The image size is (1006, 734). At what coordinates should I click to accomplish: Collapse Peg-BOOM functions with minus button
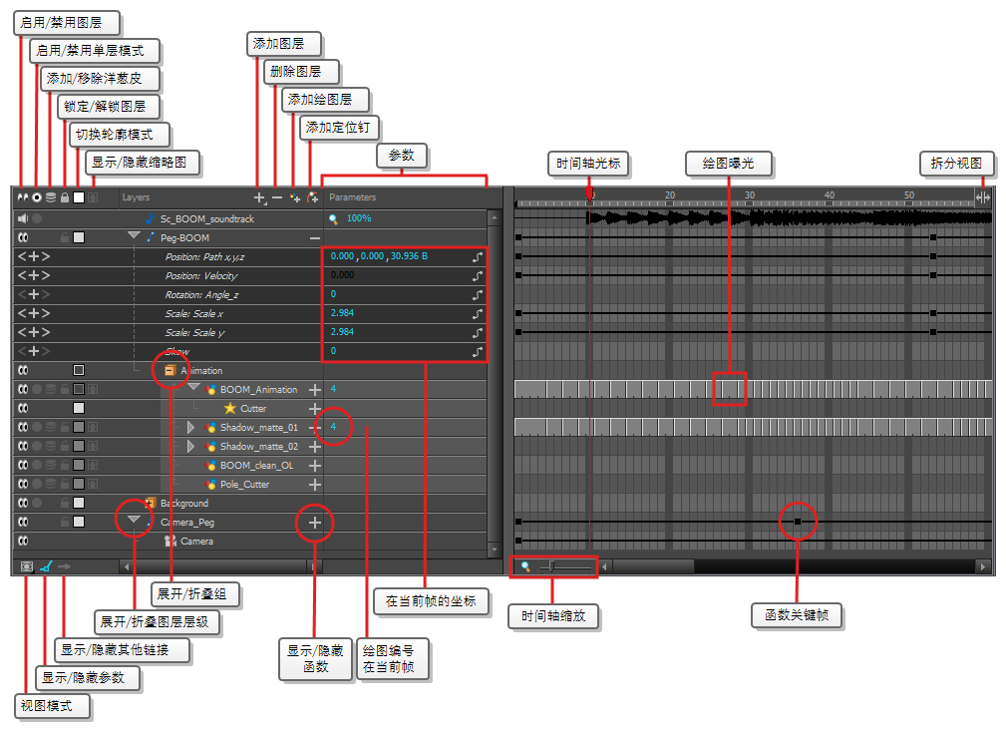pos(315,238)
